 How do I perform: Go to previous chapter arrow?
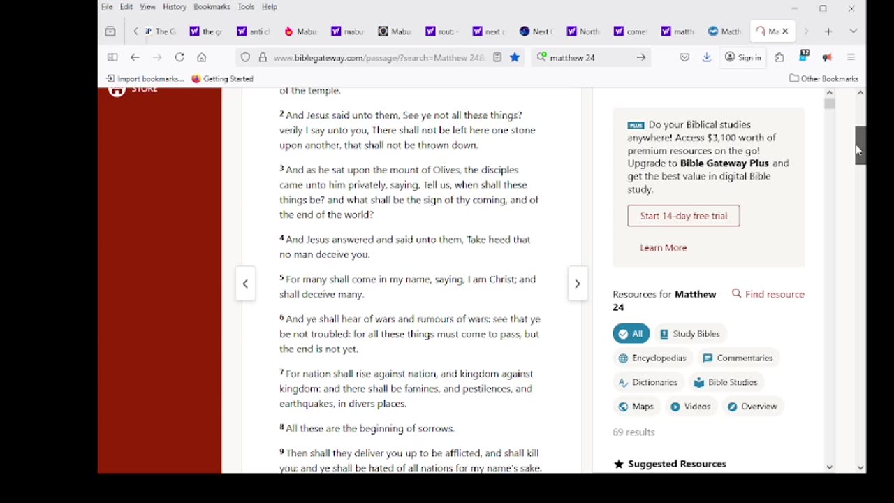coord(245,284)
